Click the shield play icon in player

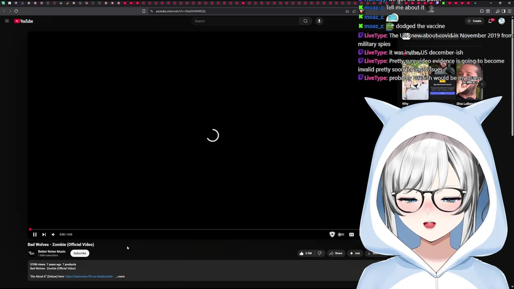(x=332, y=234)
